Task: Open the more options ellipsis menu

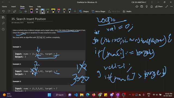Action: pos(172,7)
